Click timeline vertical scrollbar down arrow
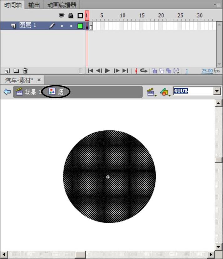 tap(219, 64)
